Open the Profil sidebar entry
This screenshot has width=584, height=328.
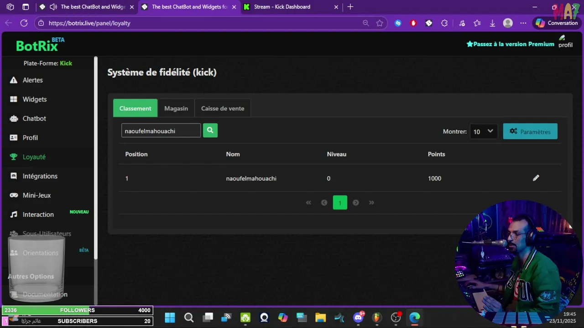[x=24, y=138]
